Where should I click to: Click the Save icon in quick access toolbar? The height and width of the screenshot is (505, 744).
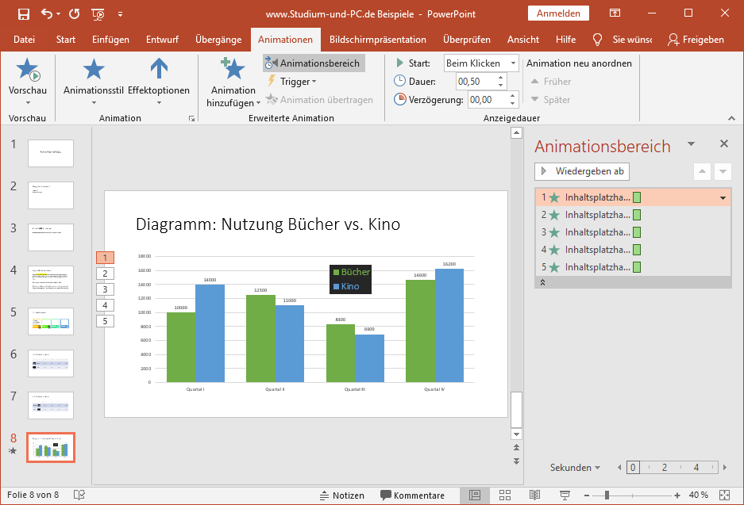pos(23,14)
